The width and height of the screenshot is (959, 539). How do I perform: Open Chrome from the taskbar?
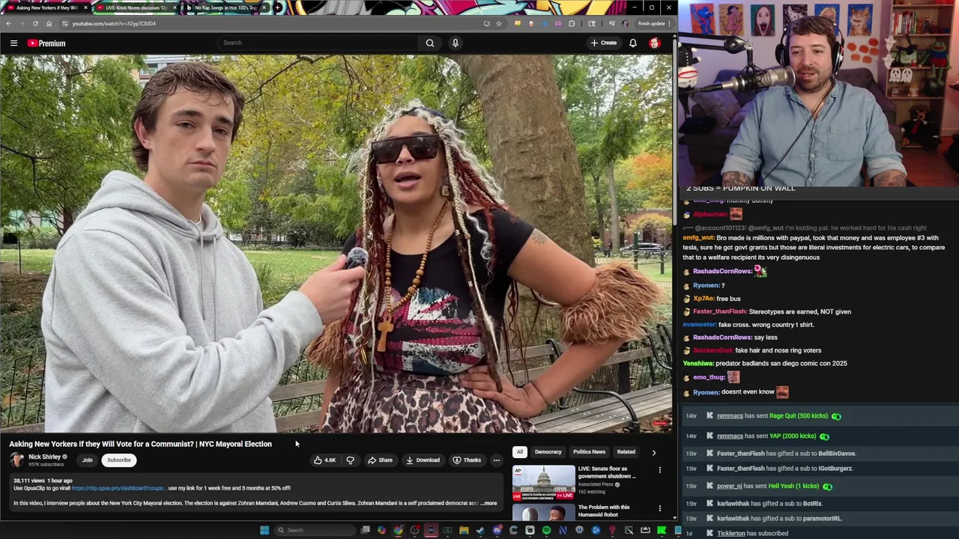[x=398, y=530]
